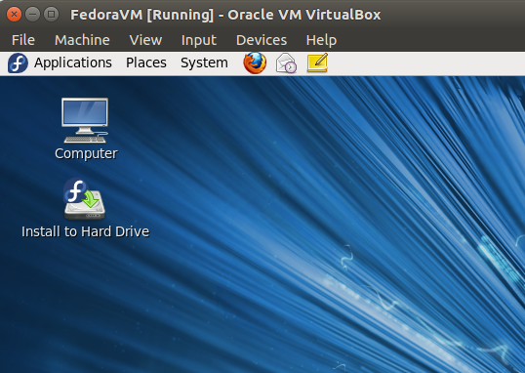Close the FedoraVM VirtualBox window
This screenshot has width=525, height=373.
14,15
